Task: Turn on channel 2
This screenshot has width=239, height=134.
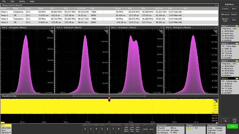Action: click(x=85, y=129)
